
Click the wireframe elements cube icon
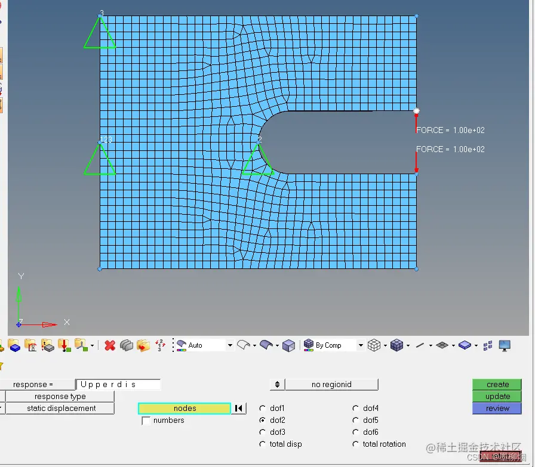tap(374, 345)
